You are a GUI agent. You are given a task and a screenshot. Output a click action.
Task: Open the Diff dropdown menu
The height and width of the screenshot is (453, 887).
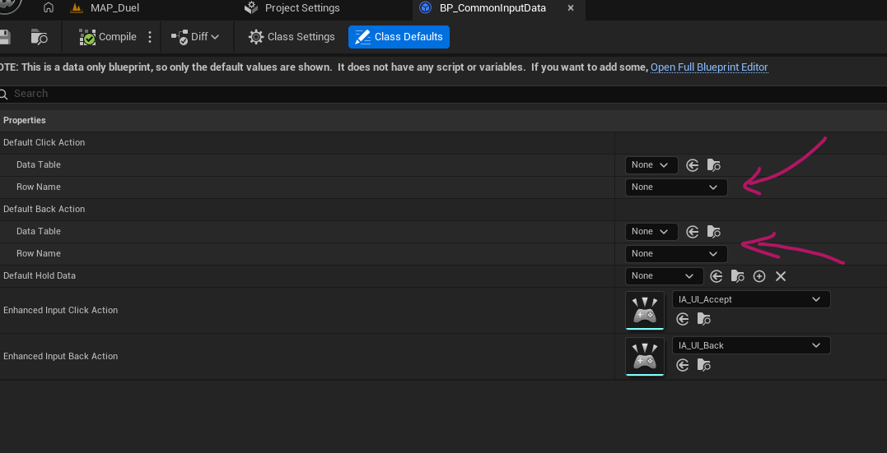click(195, 37)
